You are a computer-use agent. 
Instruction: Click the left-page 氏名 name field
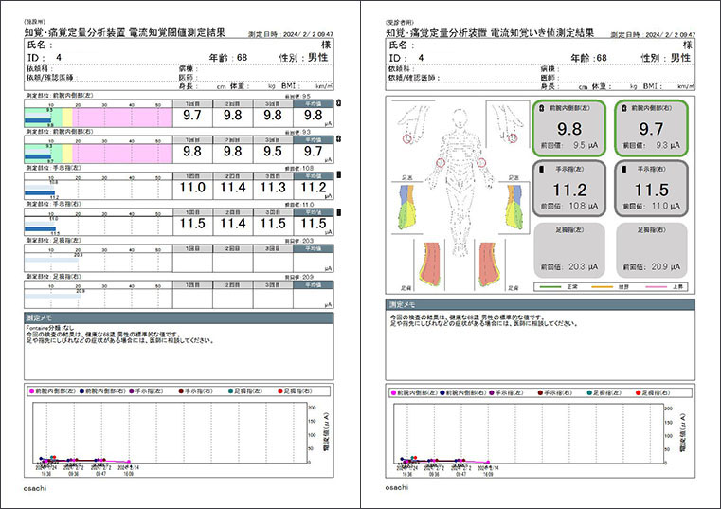point(179,45)
